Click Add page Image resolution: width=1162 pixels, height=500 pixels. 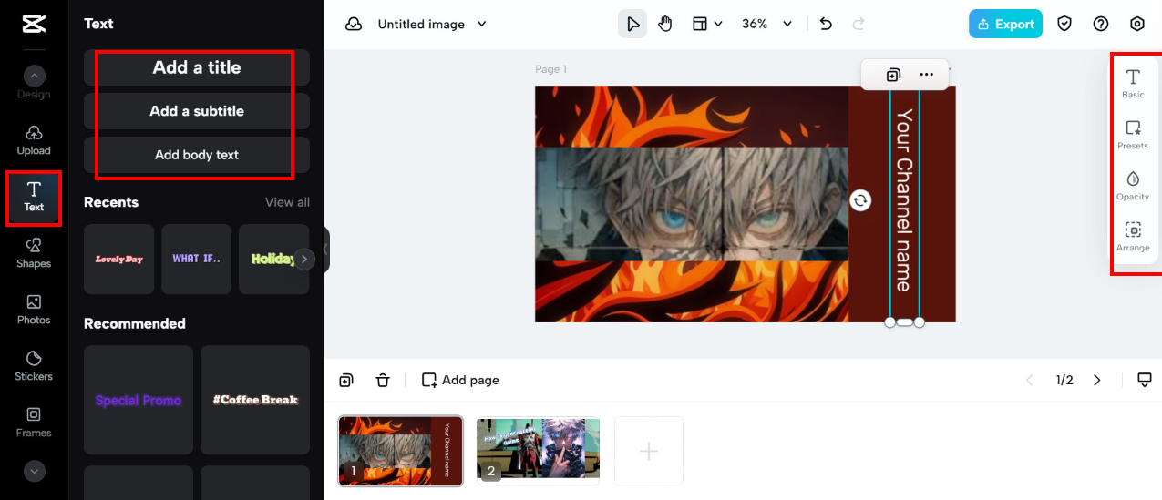pos(460,380)
